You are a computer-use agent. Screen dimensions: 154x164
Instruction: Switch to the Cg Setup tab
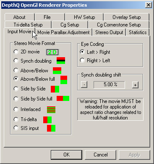[x=70, y=25]
